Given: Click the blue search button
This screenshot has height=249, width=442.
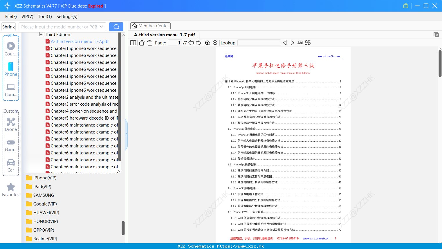Looking at the screenshot, I should point(116,27).
